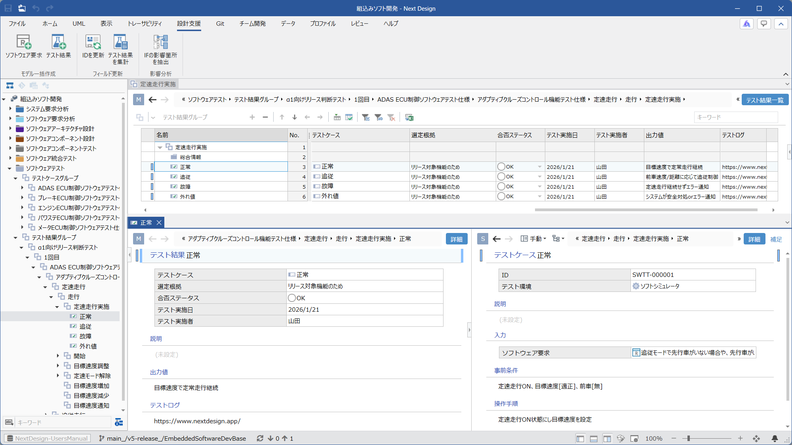Run IDを更新 in the ribbon
Screen dimensions: 792x445
pyautogui.click(x=93, y=47)
